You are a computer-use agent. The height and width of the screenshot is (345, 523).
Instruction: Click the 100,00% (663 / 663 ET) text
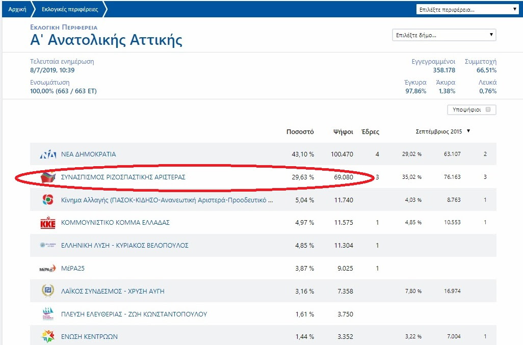tap(63, 91)
